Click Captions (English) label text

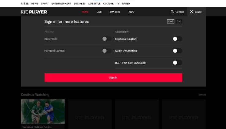(x=126, y=39)
